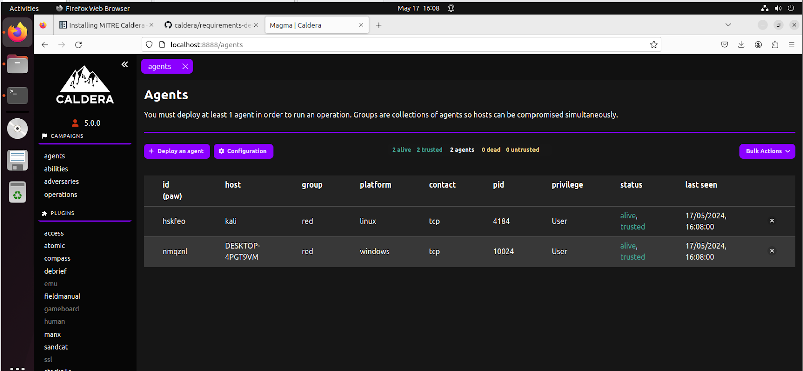Image resolution: width=803 pixels, height=371 pixels.
Task: Go forward in Firefox history
Action: 62,45
